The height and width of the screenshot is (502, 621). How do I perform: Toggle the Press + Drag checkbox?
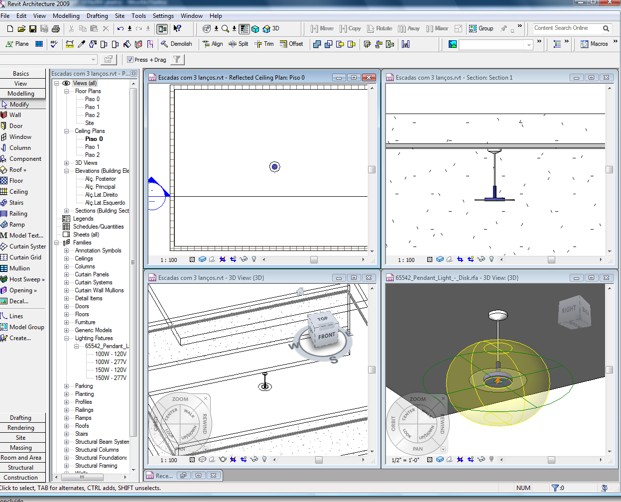[x=130, y=60]
